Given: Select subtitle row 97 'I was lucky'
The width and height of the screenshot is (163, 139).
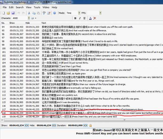Looking at the screenshot, I should point(82,38).
